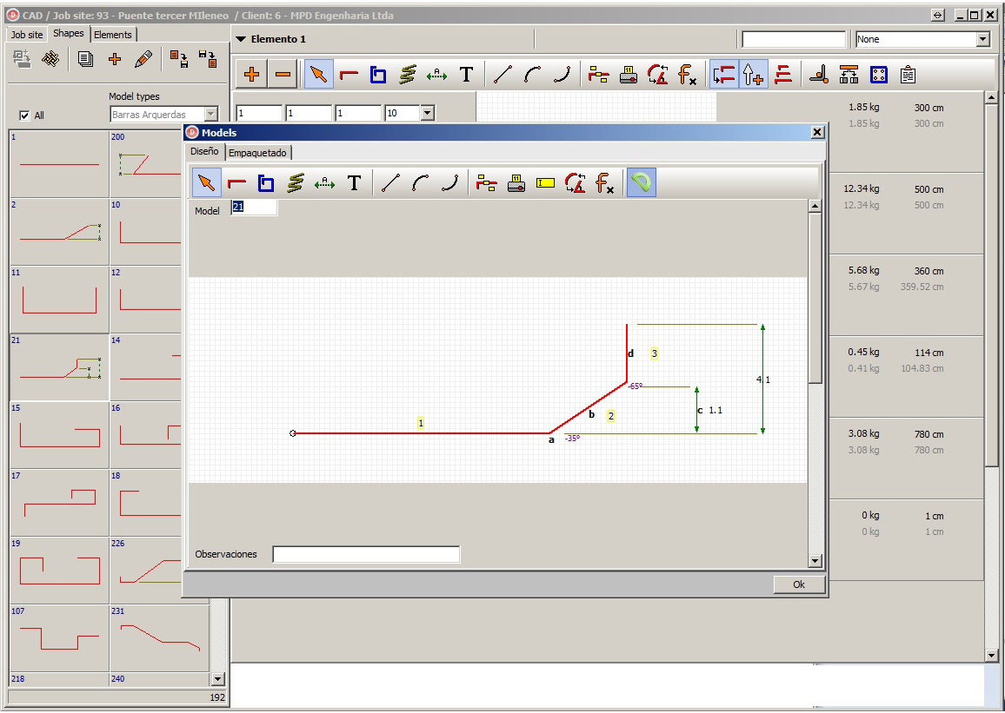Click the orange plus icon in Shapes panel
This screenshot has height=713, width=1005.
[115, 59]
